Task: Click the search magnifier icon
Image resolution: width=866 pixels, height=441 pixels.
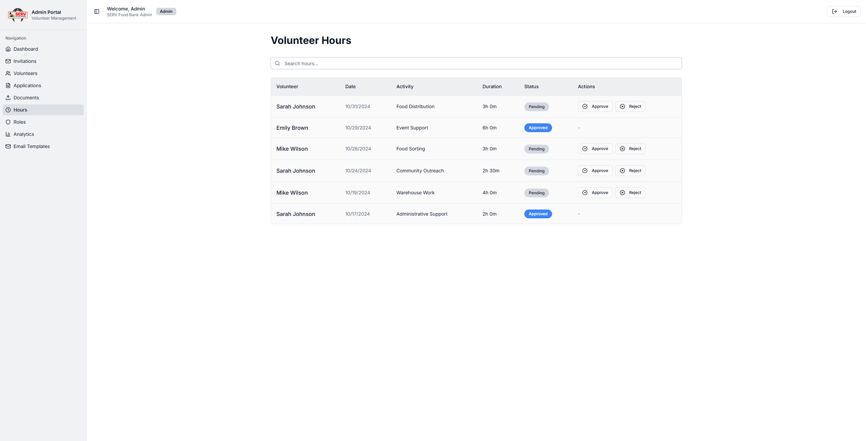Action: pyautogui.click(x=277, y=63)
